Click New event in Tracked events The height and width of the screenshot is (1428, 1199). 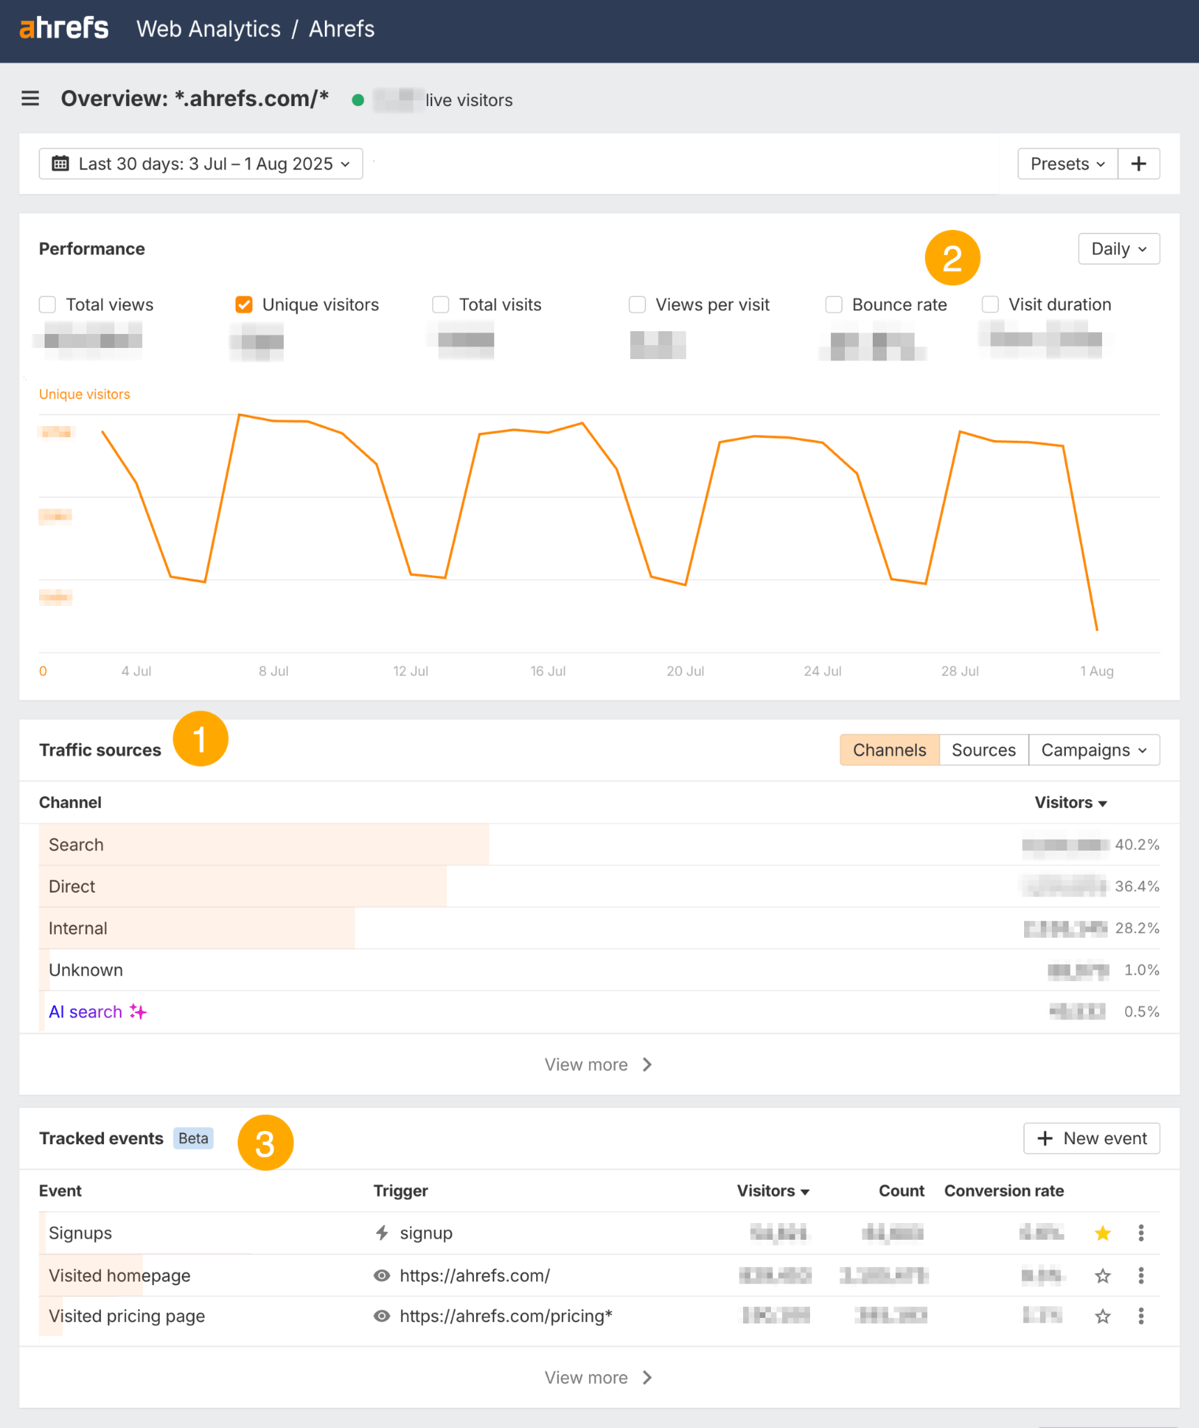tap(1091, 1138)
